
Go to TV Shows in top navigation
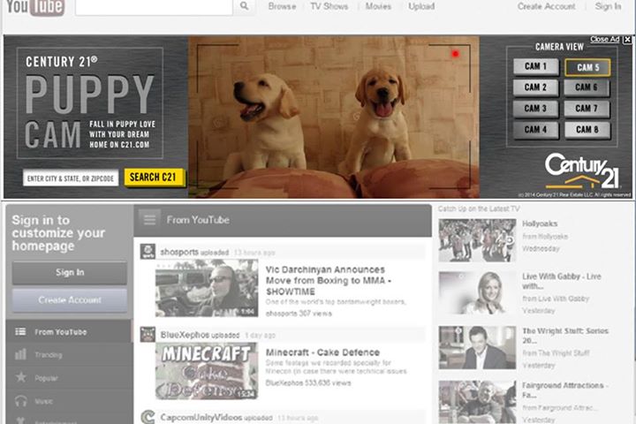tap(329, 6)
